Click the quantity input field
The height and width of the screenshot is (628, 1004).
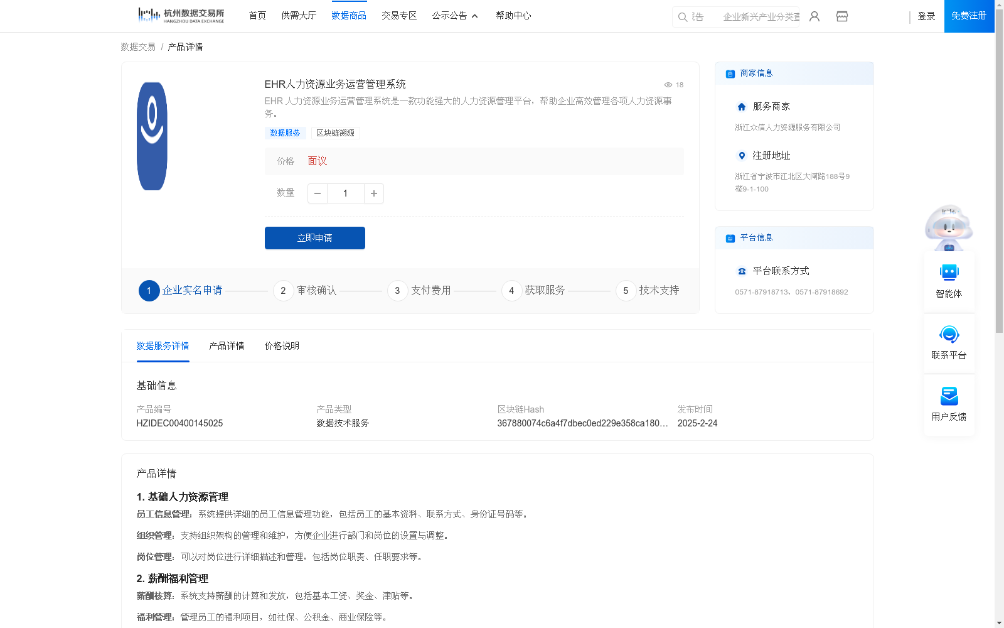click(x=346, y=193)
